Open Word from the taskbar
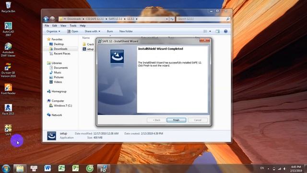 (47, 168)
